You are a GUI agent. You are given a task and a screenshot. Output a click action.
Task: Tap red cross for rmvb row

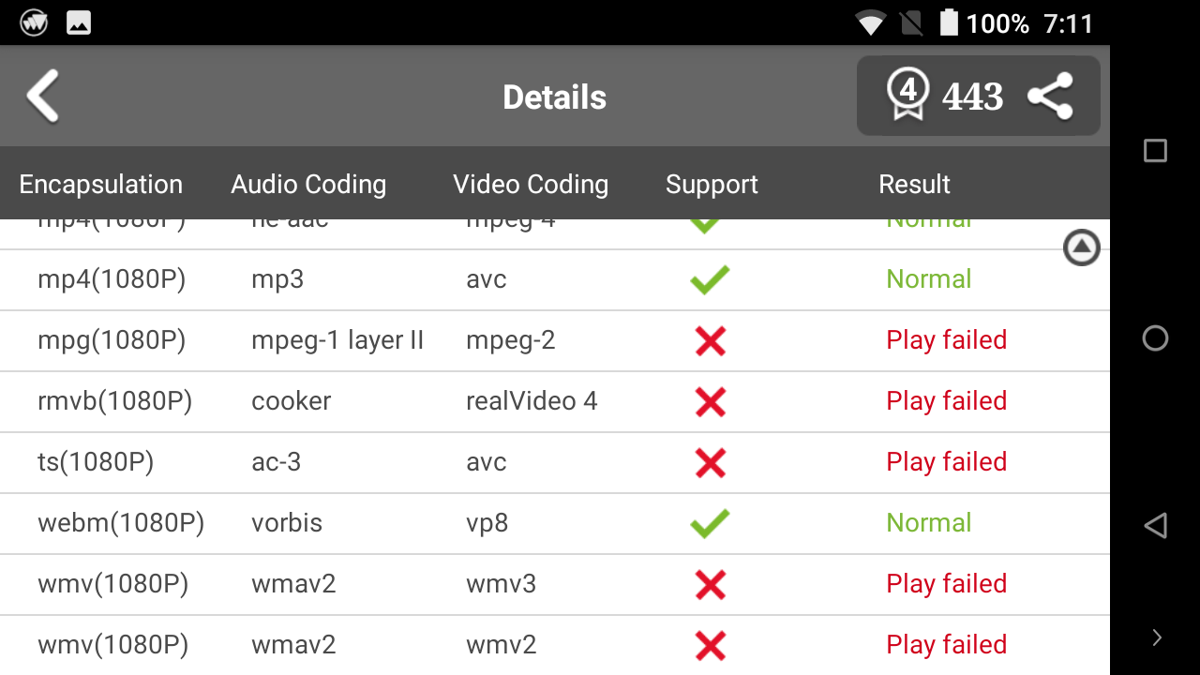point(711,401)
